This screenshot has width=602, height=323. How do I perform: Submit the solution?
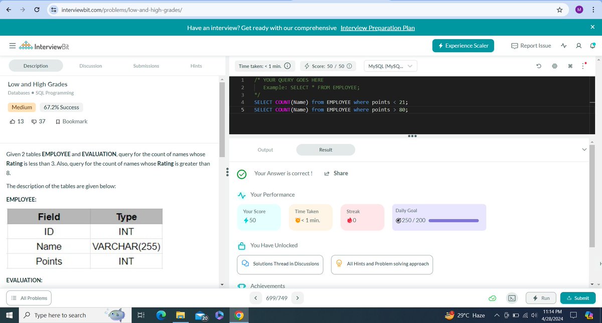coord(578,298)
